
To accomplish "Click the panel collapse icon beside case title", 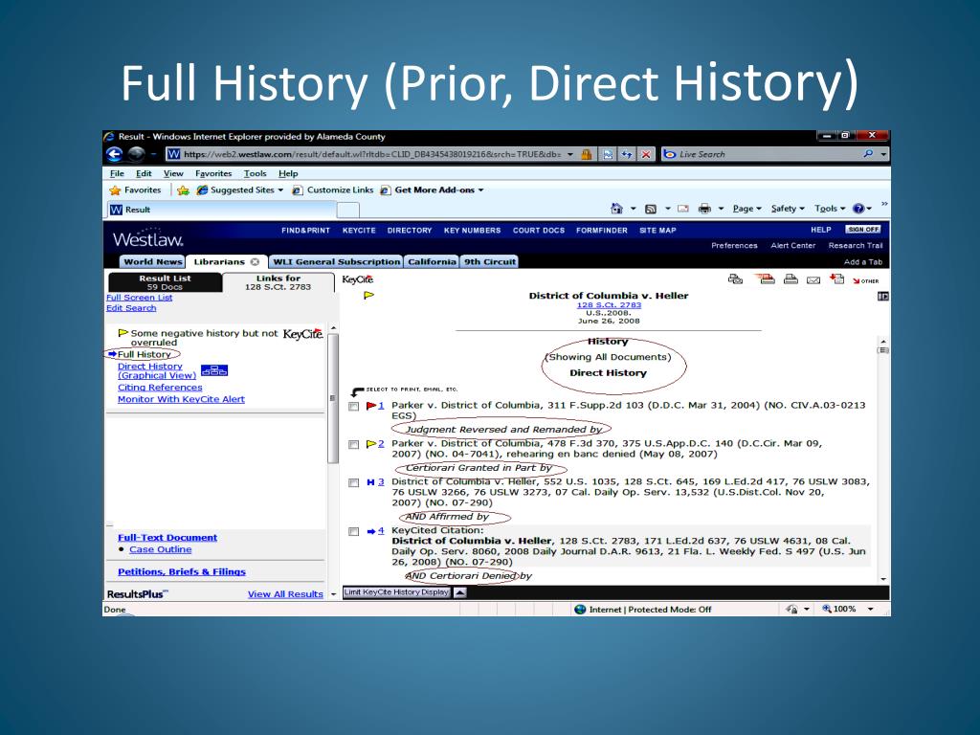I will (x=882, y=297).
